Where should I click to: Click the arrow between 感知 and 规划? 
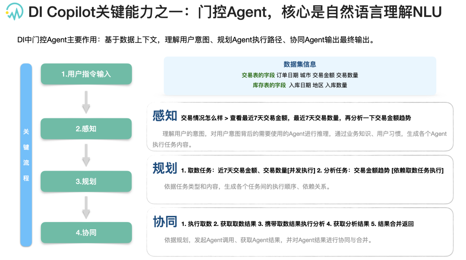point(86,155)
